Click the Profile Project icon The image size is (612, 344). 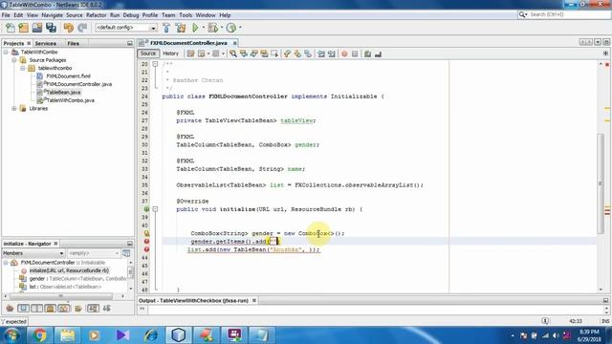tap(231, 28)
